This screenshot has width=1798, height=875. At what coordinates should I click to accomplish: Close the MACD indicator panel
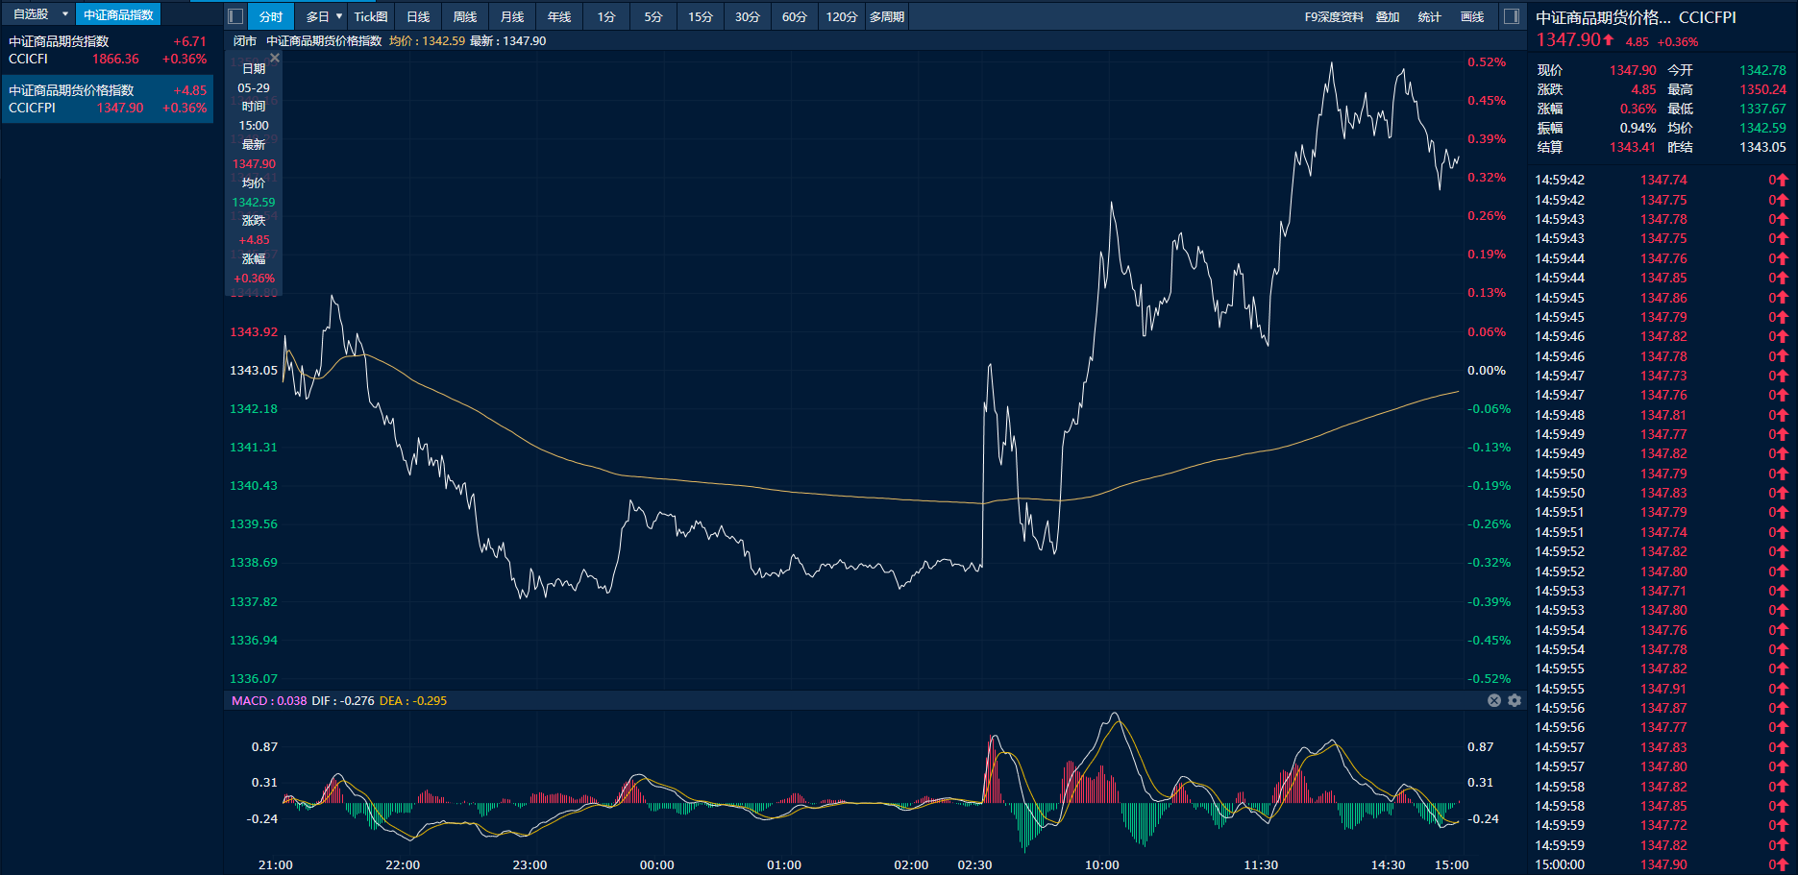[x=1494, y=700]
